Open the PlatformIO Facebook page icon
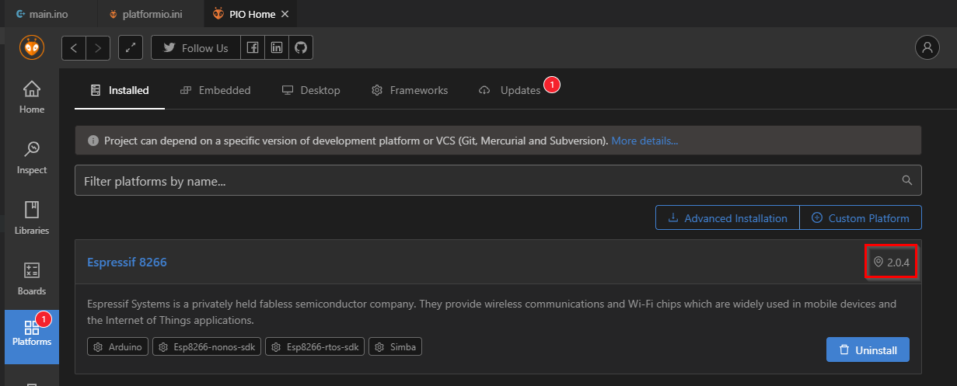The width and height of the screenshot is (957, 386). click(253, 47)
